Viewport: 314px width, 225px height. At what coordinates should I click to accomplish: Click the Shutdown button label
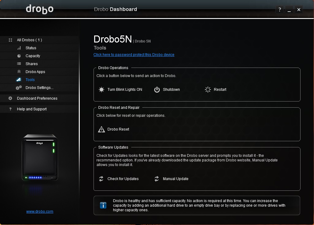point(171,90)
